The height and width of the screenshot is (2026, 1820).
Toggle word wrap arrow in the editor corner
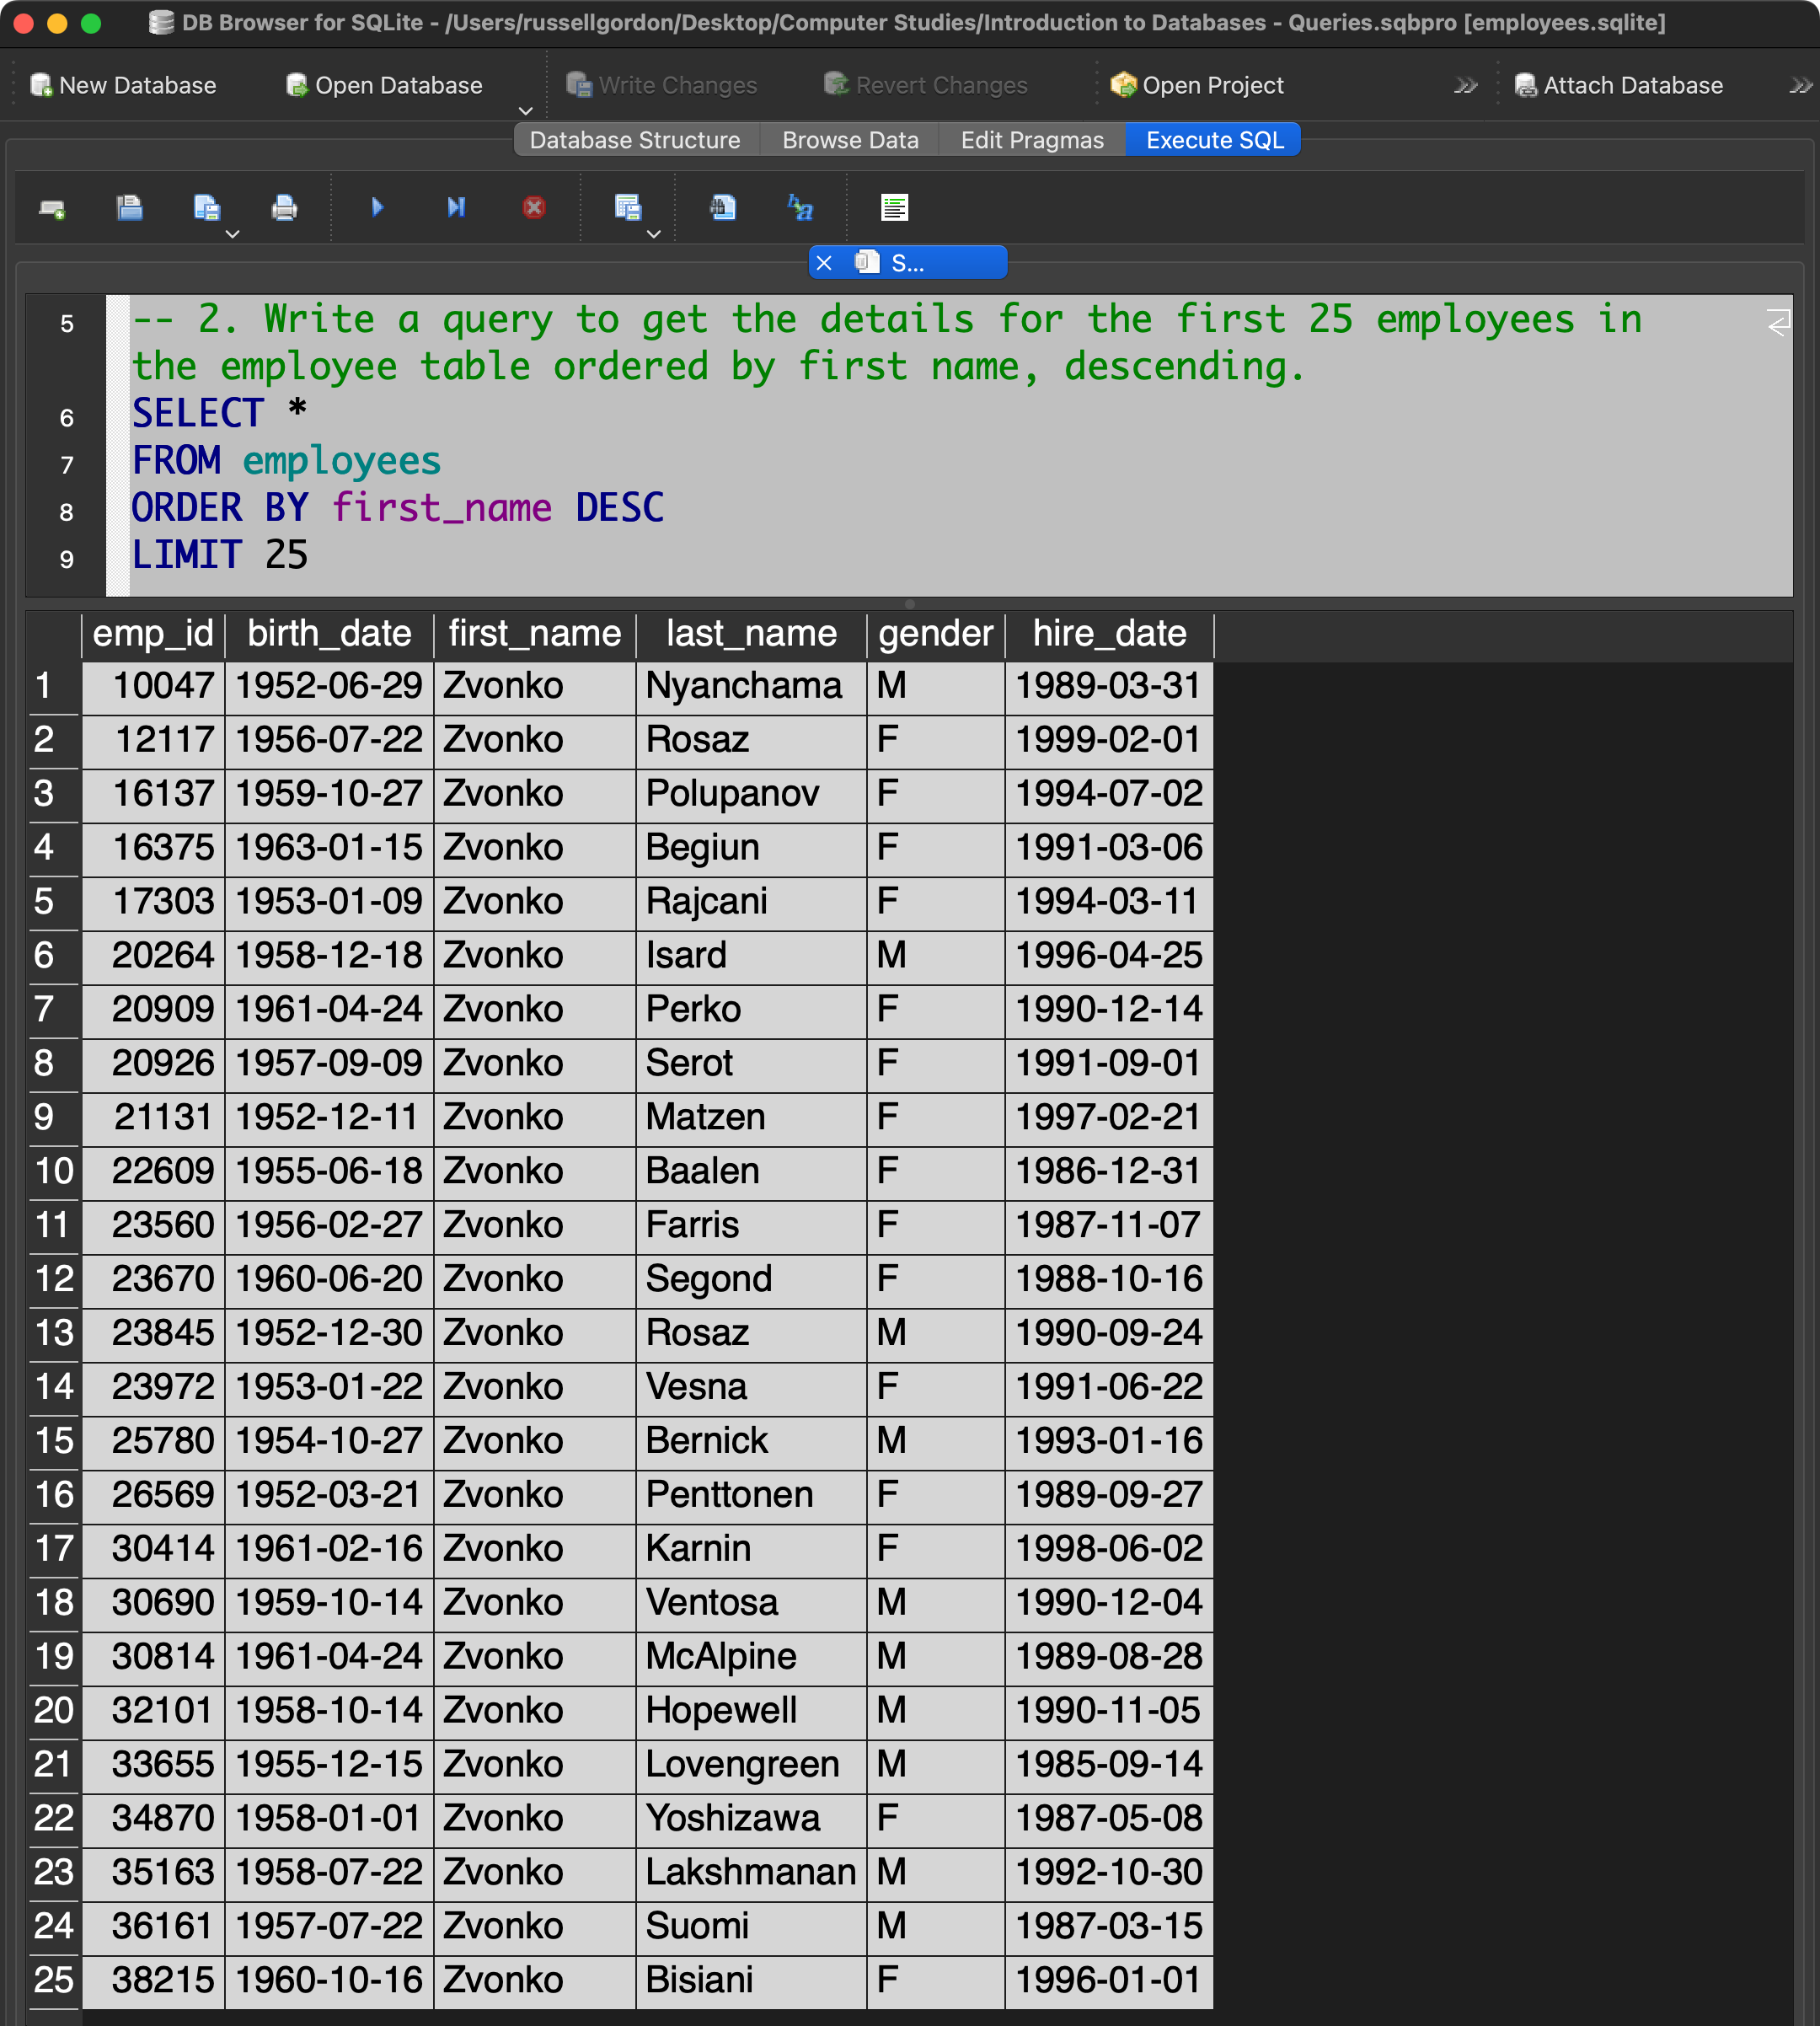tap(1777, 323)
